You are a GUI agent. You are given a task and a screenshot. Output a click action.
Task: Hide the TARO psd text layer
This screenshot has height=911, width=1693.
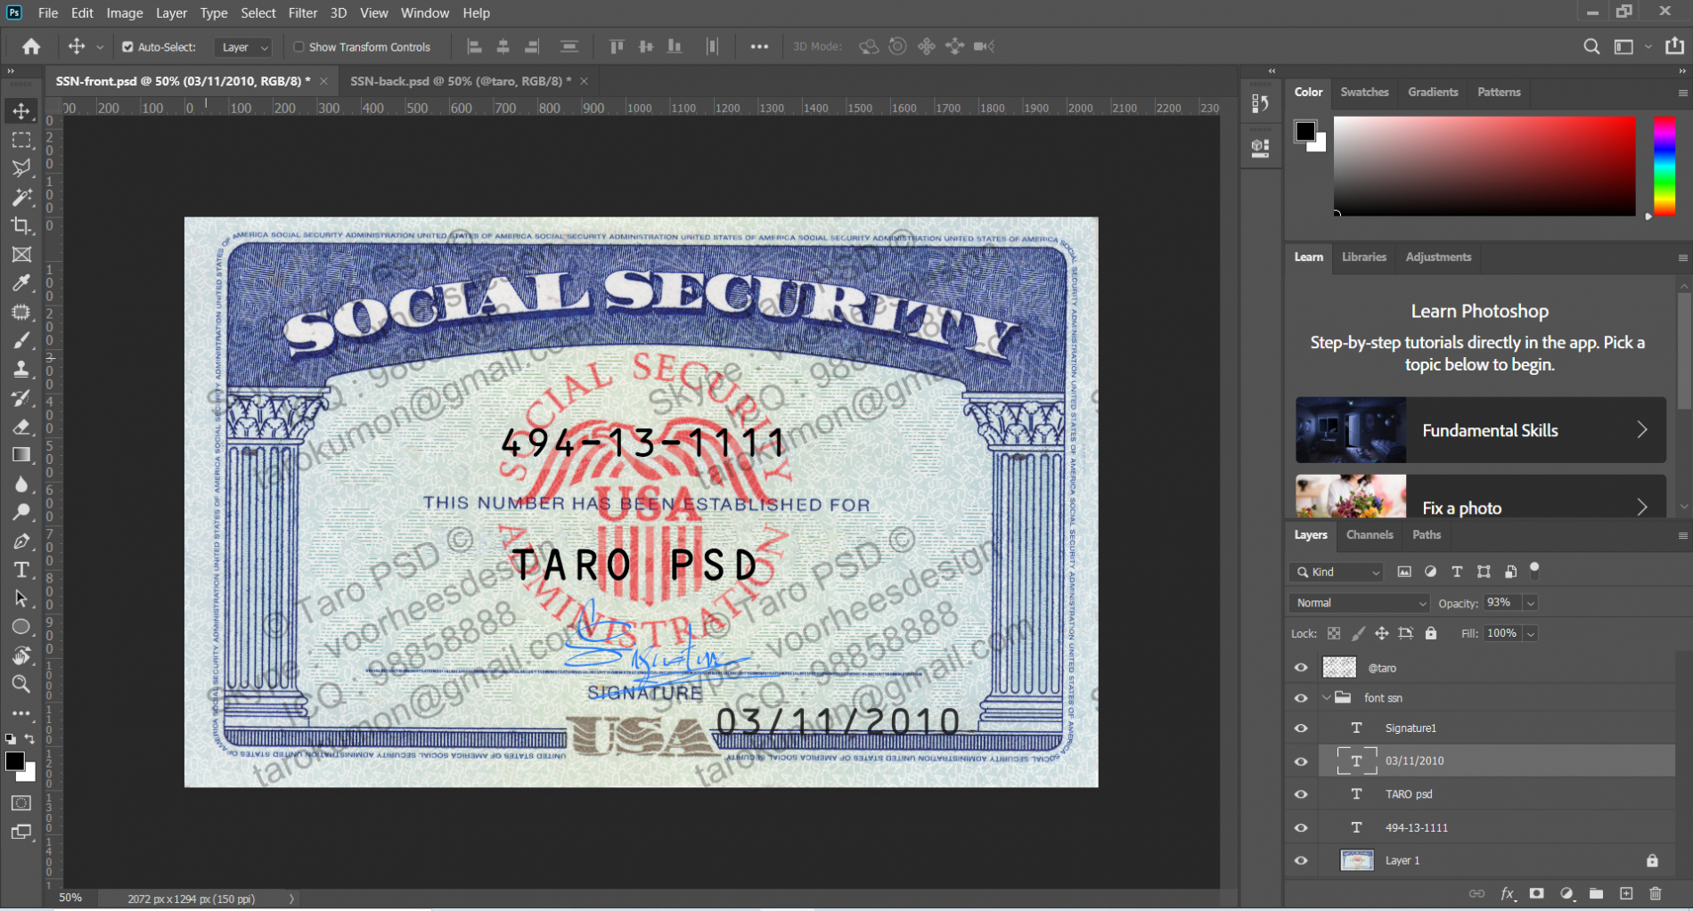tap(1301, 794)
